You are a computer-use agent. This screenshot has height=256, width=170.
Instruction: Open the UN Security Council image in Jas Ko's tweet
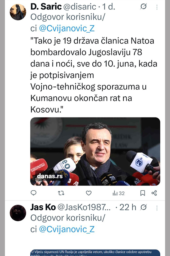click(95, 253)
